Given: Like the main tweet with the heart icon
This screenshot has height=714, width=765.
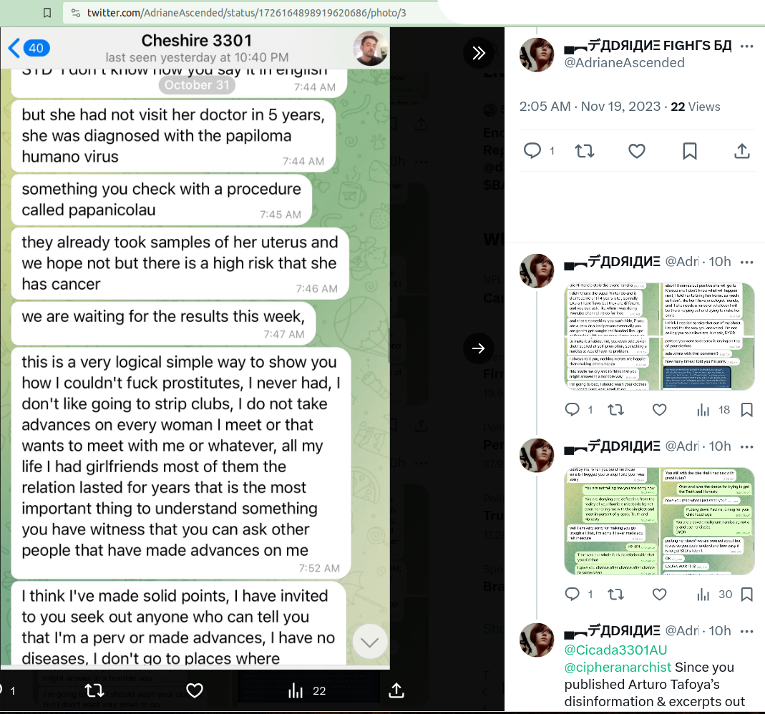Looking at the screenshot, I should [x=637, y=151].
